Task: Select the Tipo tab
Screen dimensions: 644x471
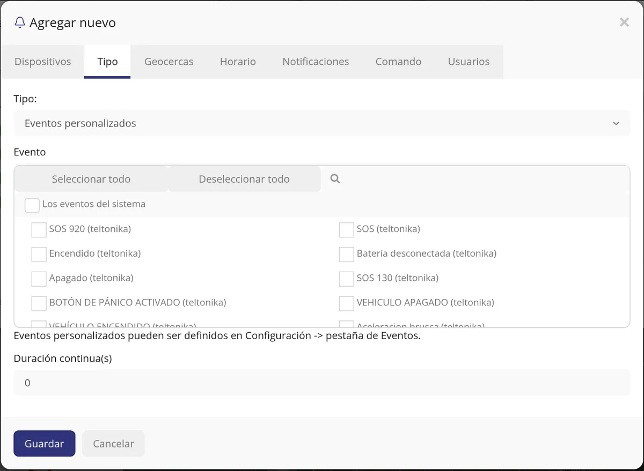Action: (x=107, y=62)
